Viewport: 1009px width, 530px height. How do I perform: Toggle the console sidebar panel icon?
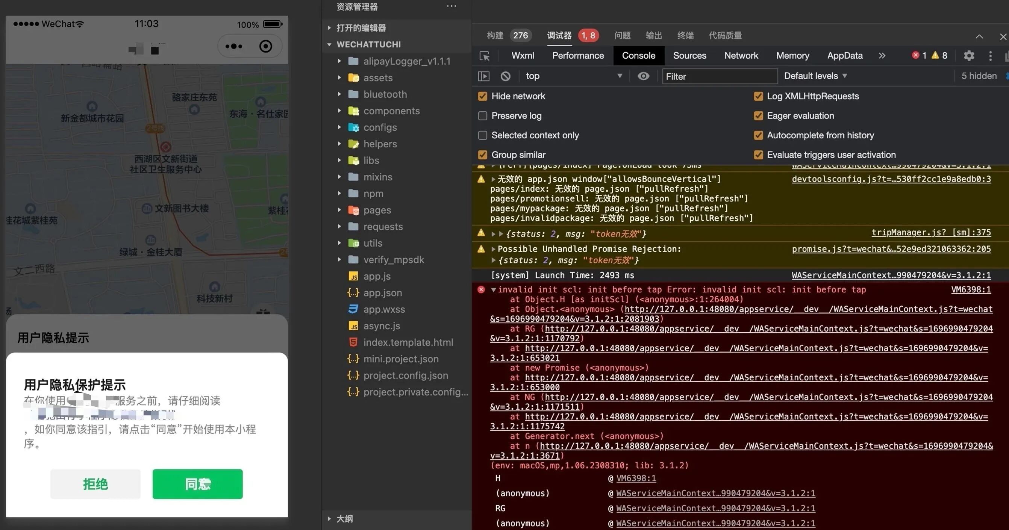tap(484, 76)
